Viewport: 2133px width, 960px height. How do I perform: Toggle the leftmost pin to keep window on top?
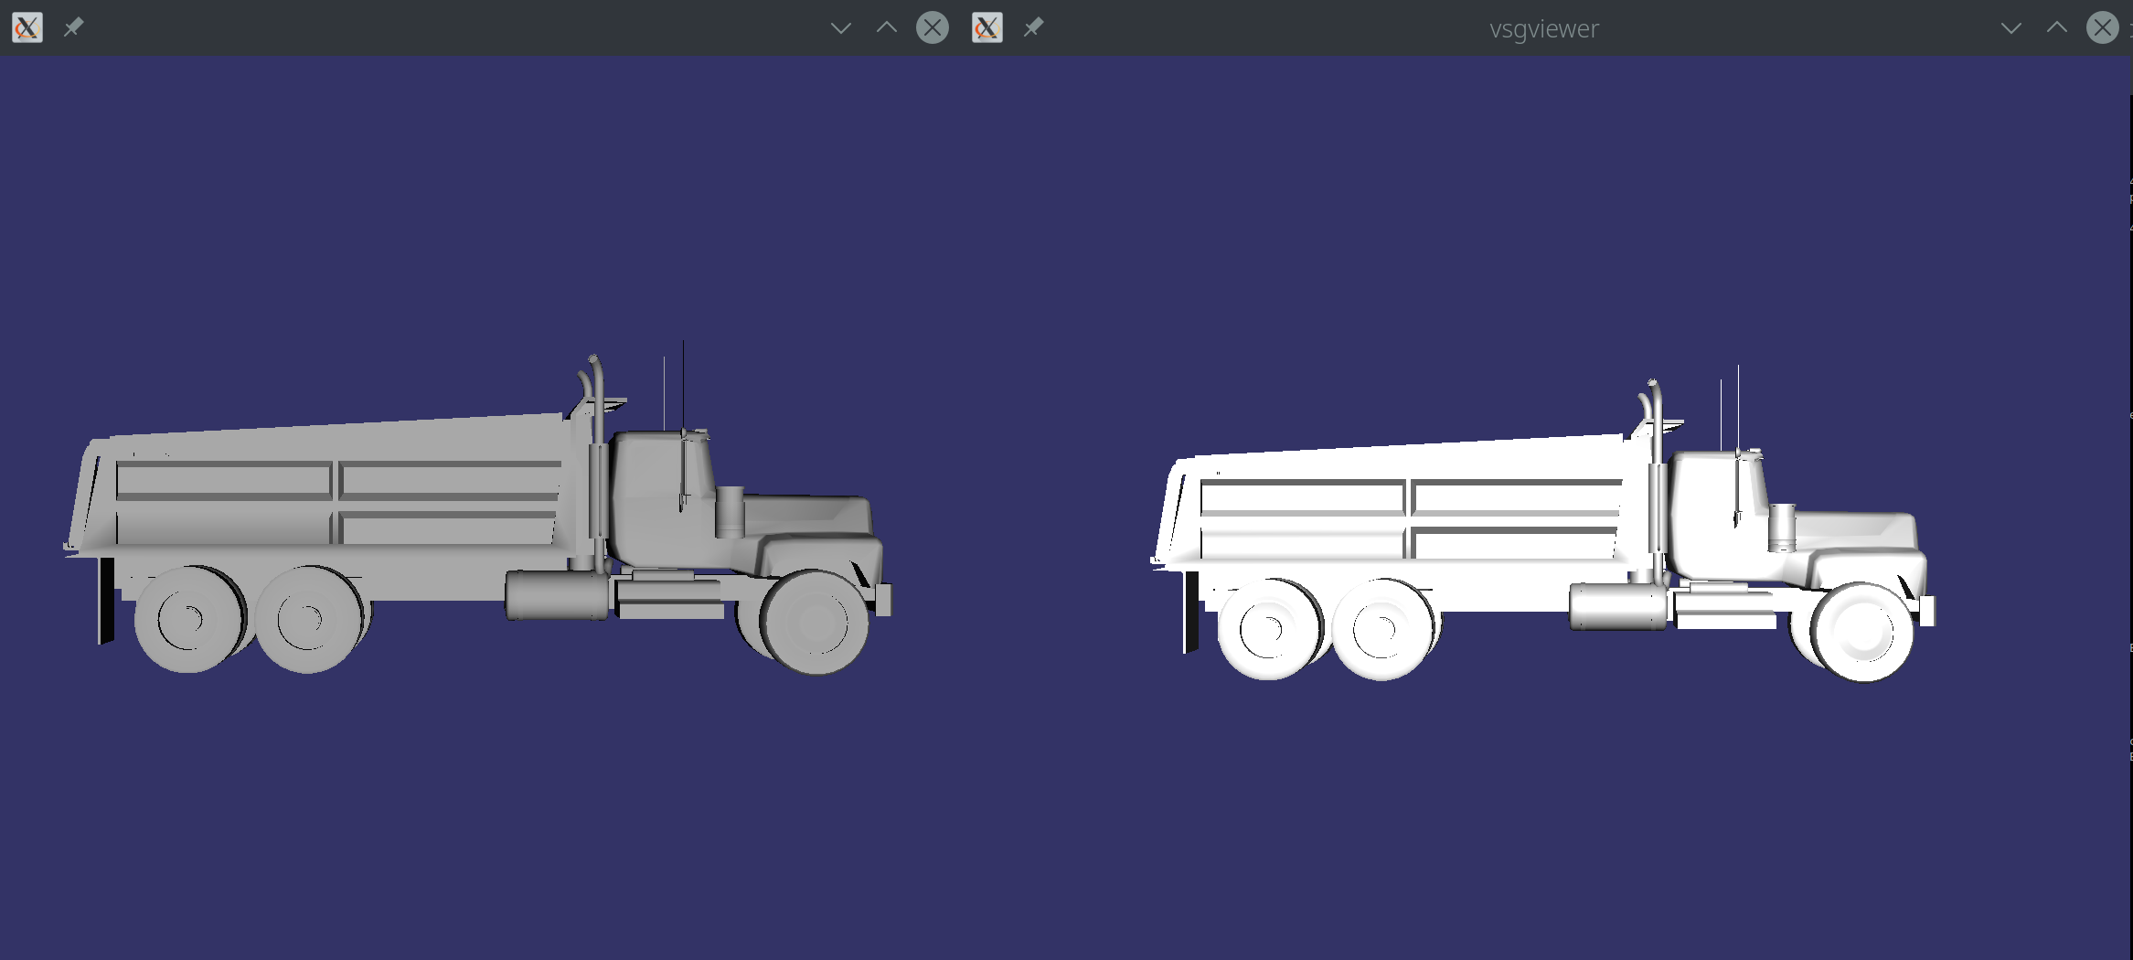[74, 27]
